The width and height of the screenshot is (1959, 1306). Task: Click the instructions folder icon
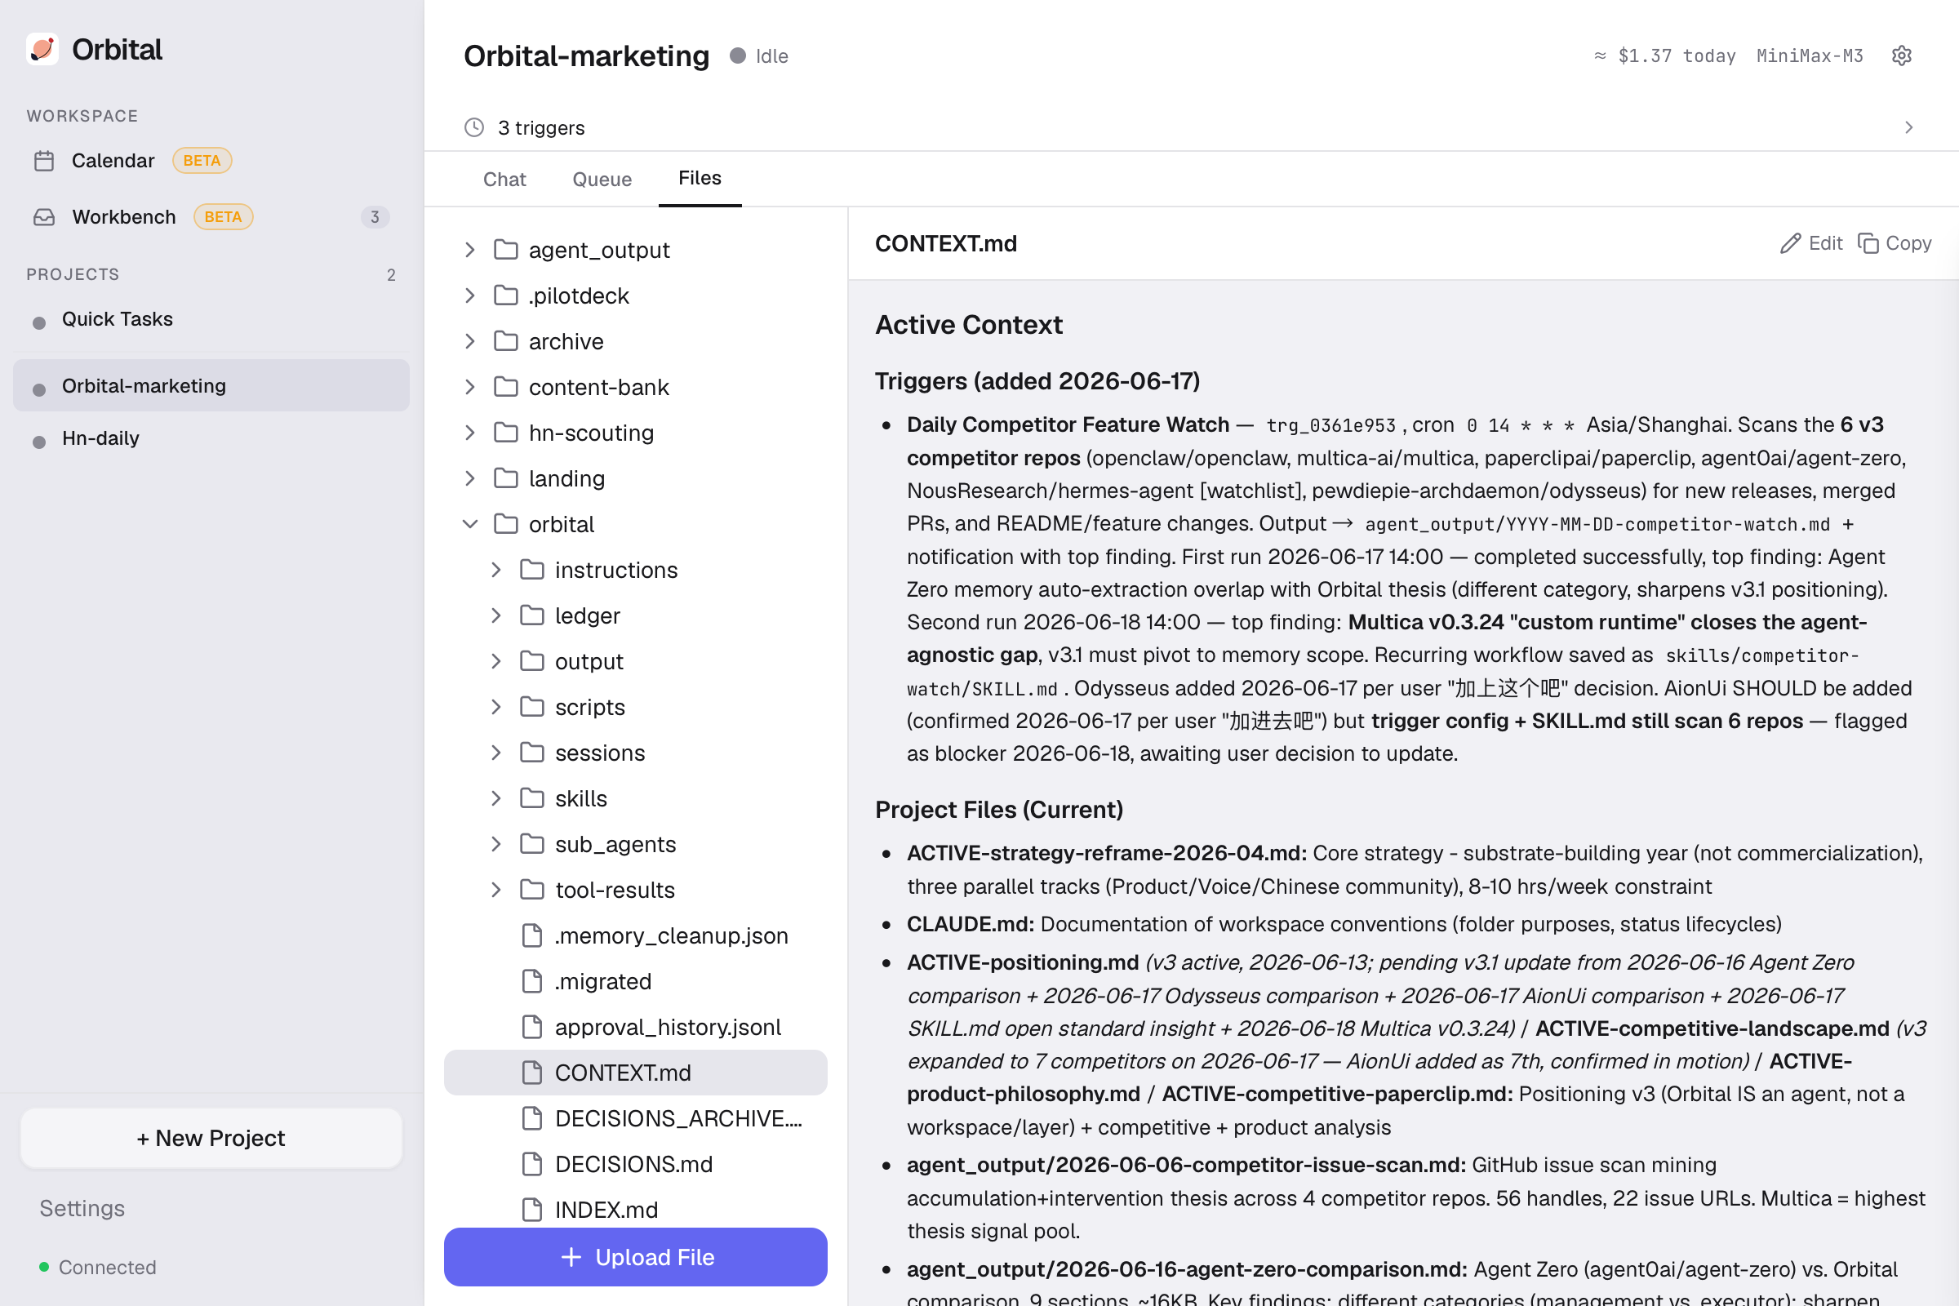coord(532,571)
